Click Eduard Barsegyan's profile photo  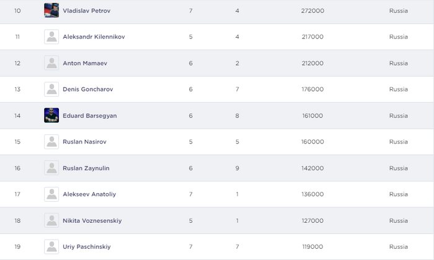[51, 116]
